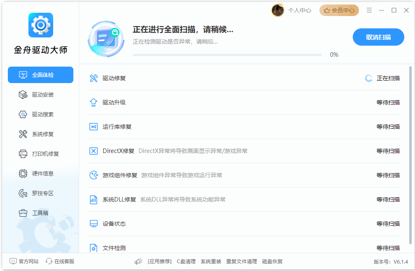The image size is (415, 271).
Task: Select 全面体检 in the sidebar
Action: (40, 75)
